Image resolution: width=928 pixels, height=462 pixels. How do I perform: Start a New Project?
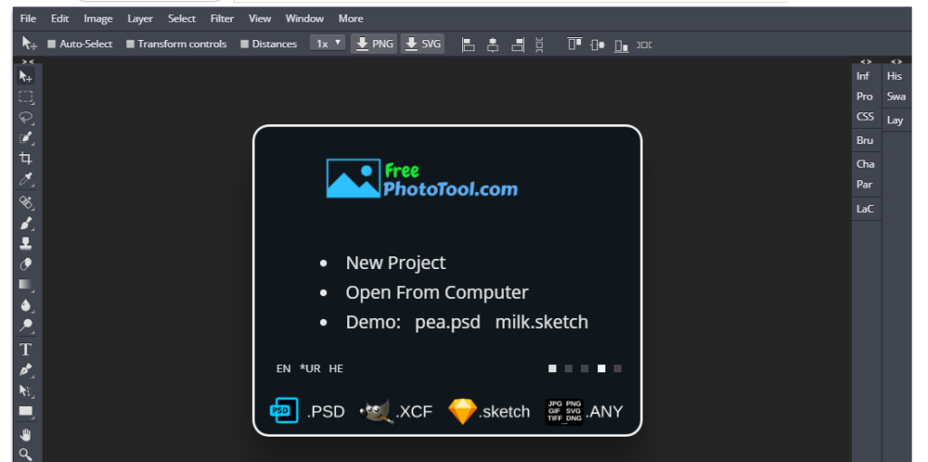click(395, 263)
